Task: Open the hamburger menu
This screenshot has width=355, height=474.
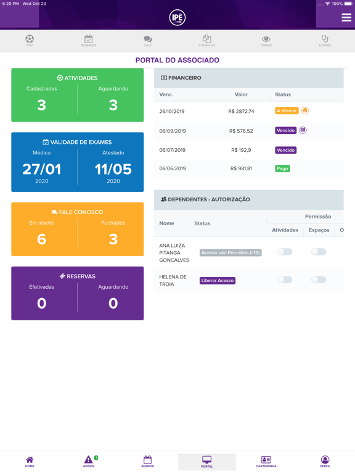Action: pos(346,17)
